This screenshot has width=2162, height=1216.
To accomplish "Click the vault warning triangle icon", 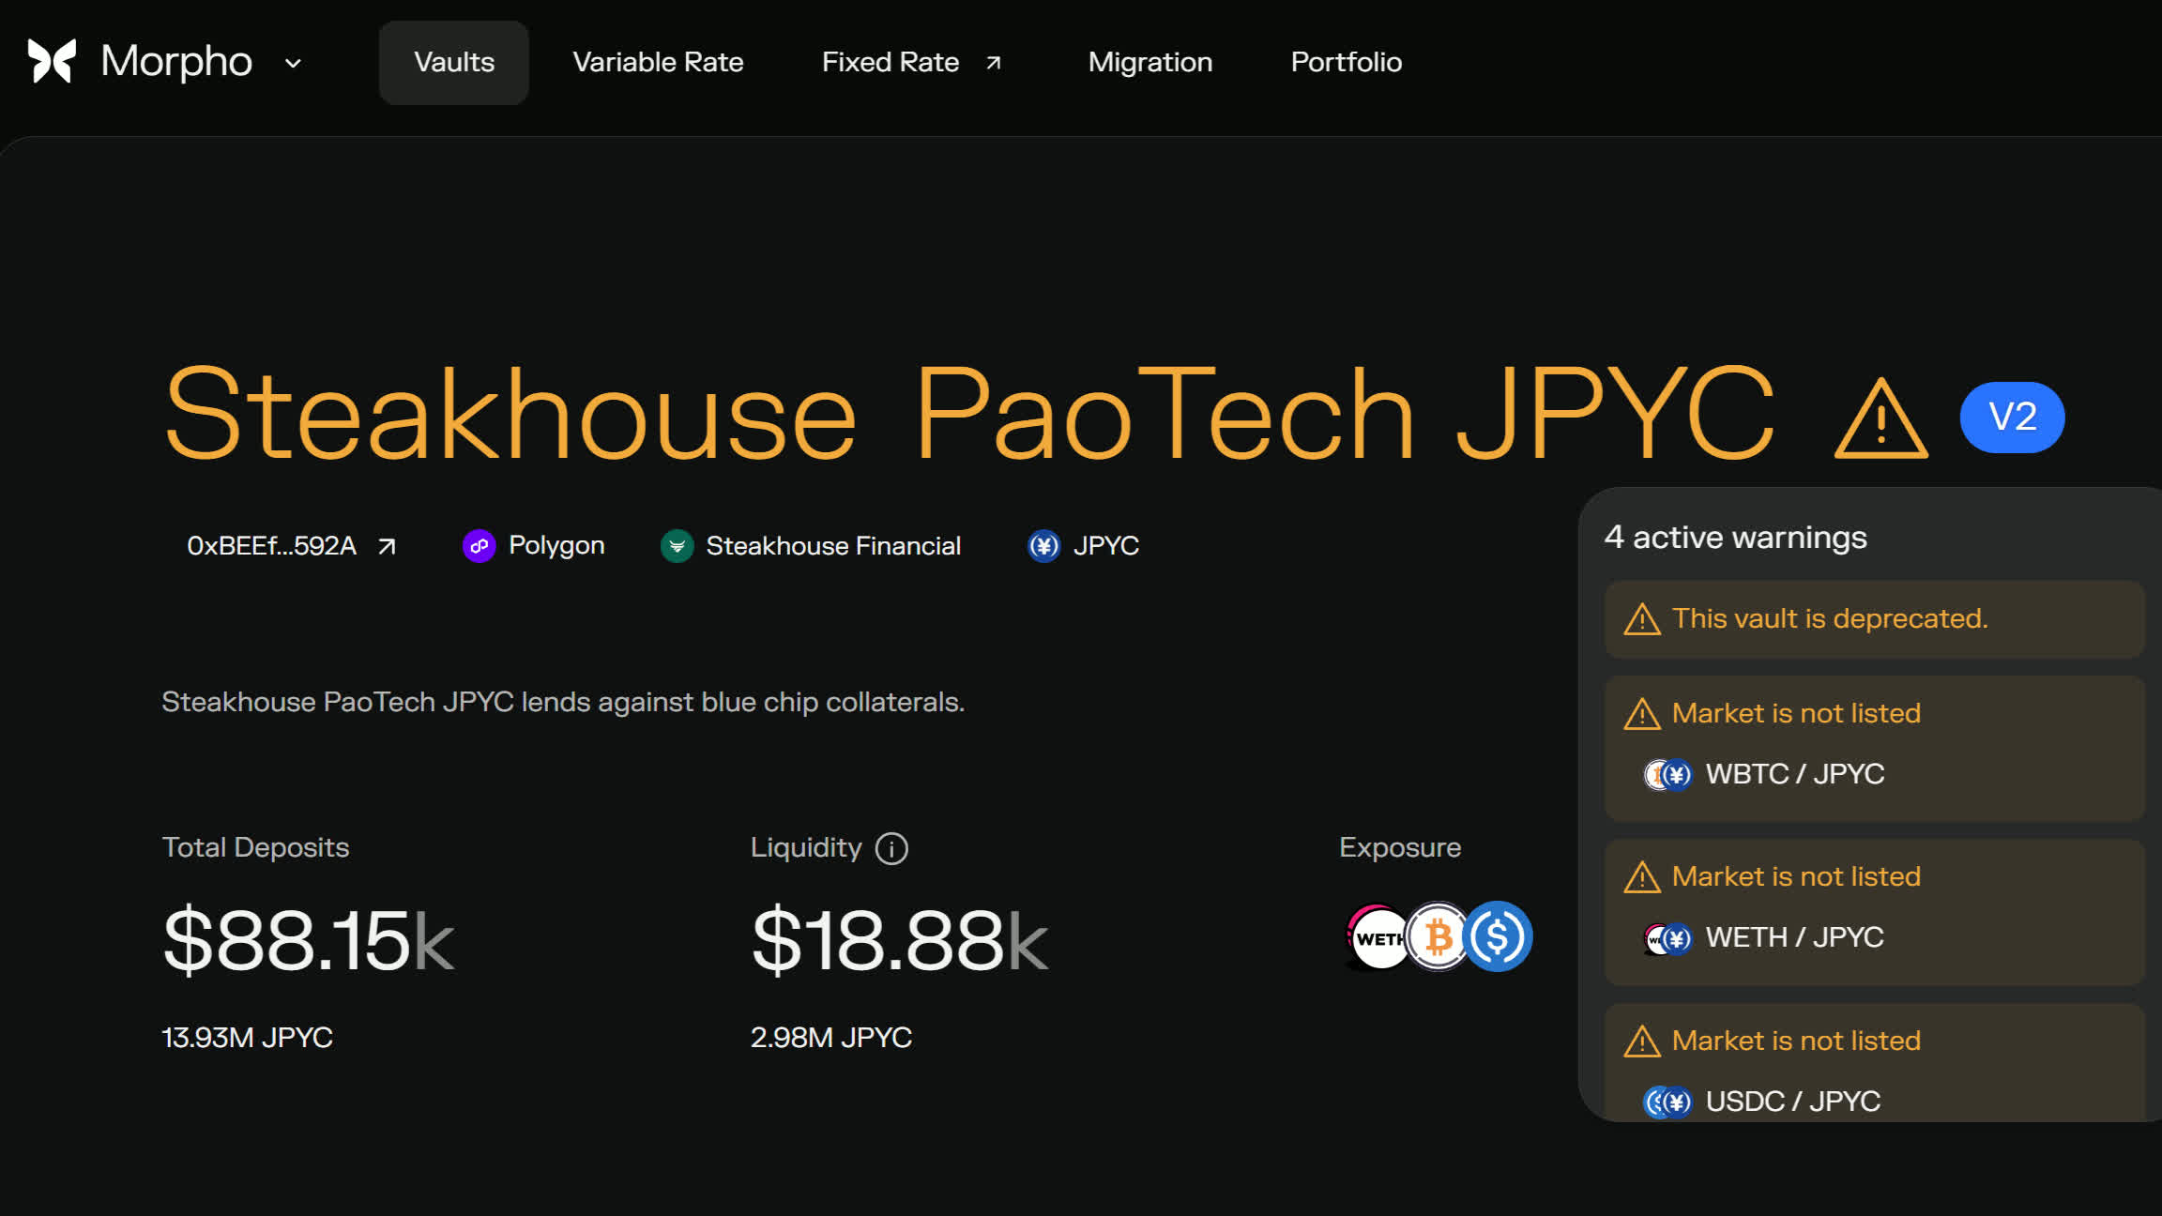I will 1880,418.
